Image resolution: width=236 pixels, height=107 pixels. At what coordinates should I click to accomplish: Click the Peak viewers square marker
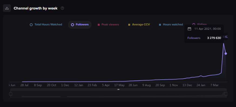click(x=99, y=25)
